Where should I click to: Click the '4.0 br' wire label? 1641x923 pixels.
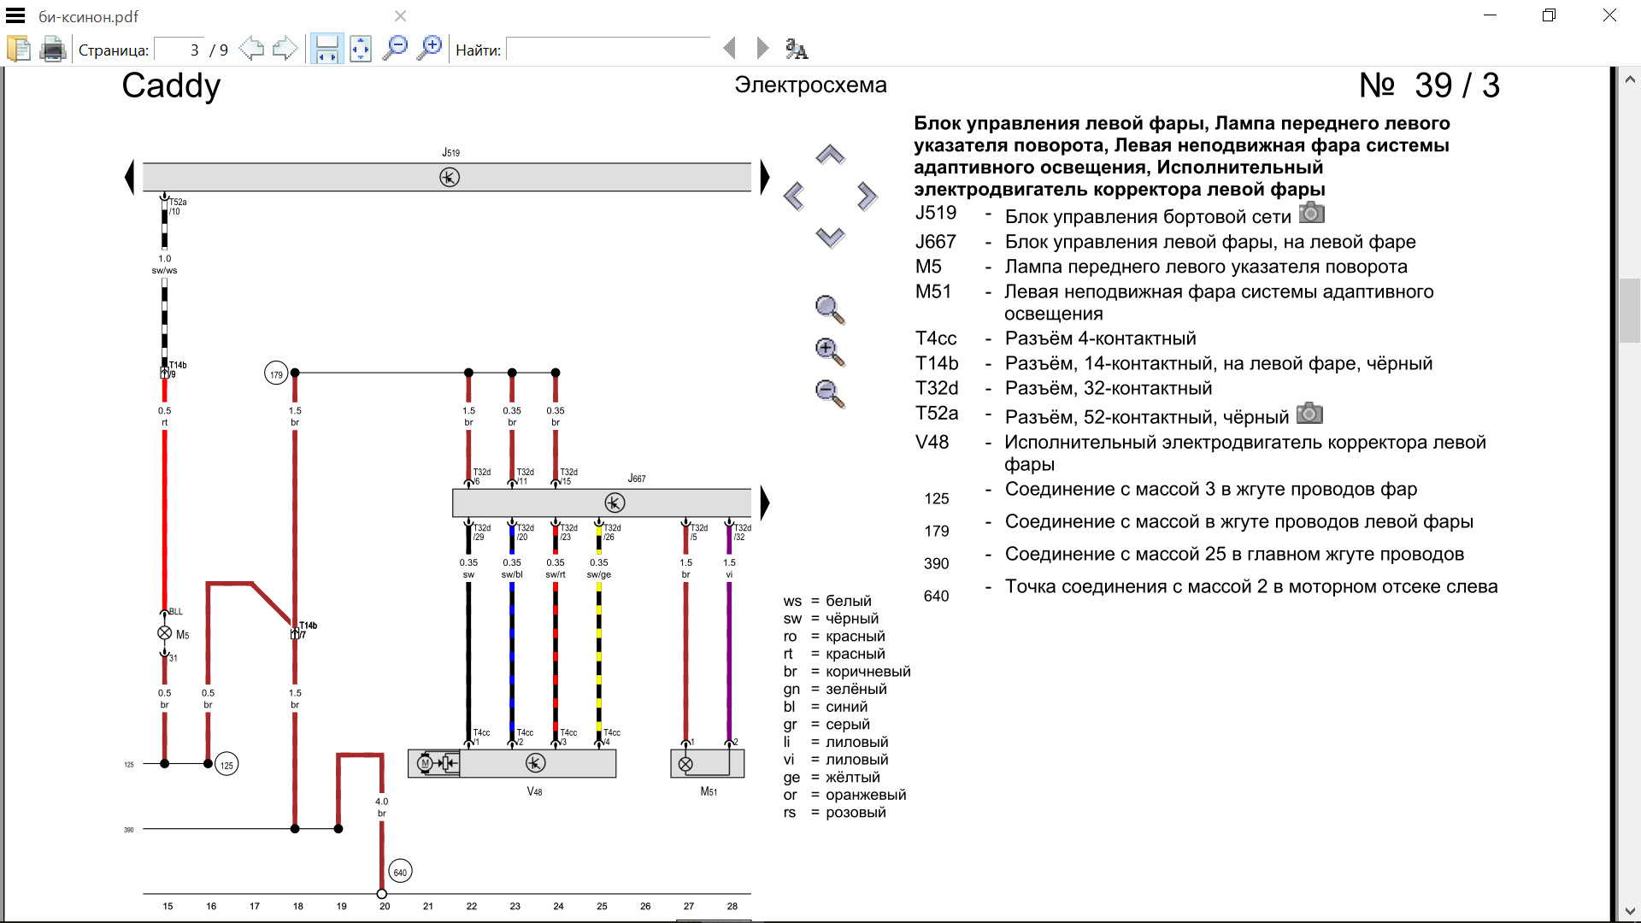(381, 807)
